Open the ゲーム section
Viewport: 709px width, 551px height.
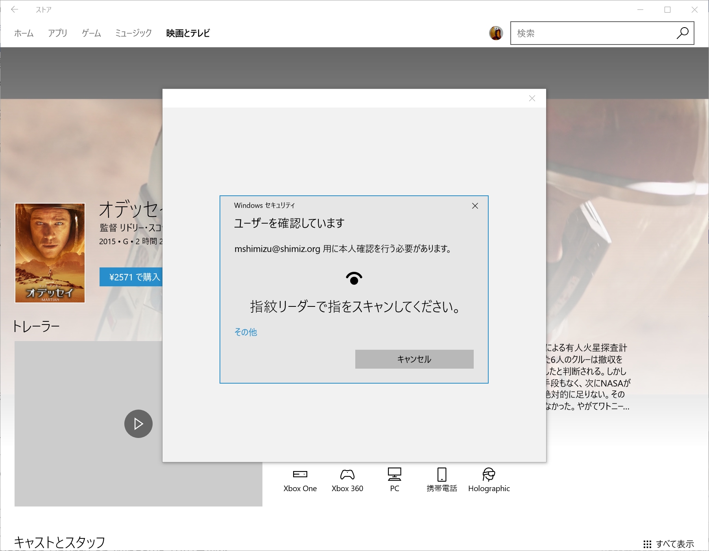[91, 33]
